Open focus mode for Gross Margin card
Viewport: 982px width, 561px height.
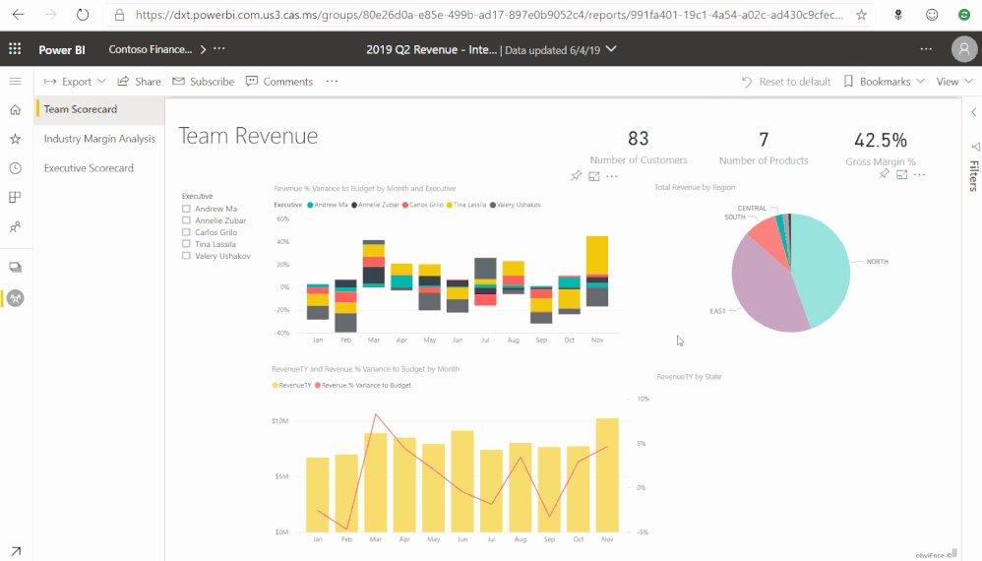(901, 174)
